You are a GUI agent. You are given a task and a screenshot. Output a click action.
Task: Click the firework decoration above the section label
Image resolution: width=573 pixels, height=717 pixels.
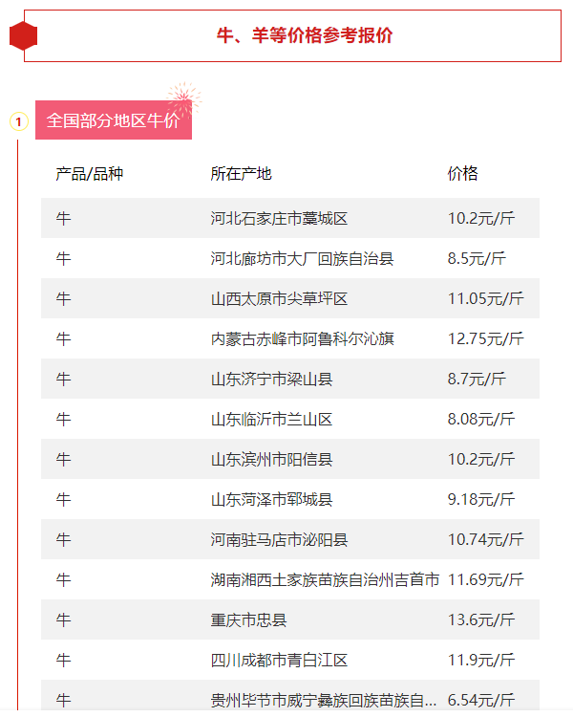[183, 97]
